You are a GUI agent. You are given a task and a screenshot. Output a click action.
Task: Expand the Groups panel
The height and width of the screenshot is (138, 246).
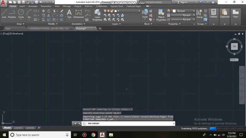point(202,24)
